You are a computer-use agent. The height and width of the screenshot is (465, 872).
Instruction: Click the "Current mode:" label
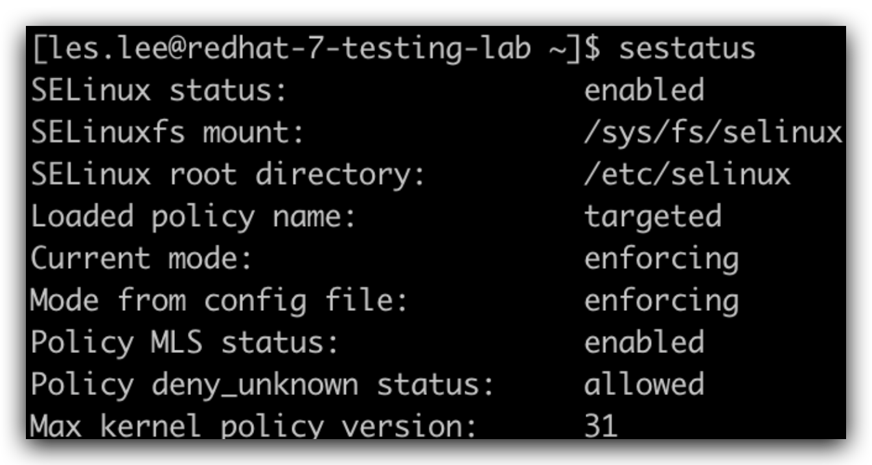pos(141,260)
